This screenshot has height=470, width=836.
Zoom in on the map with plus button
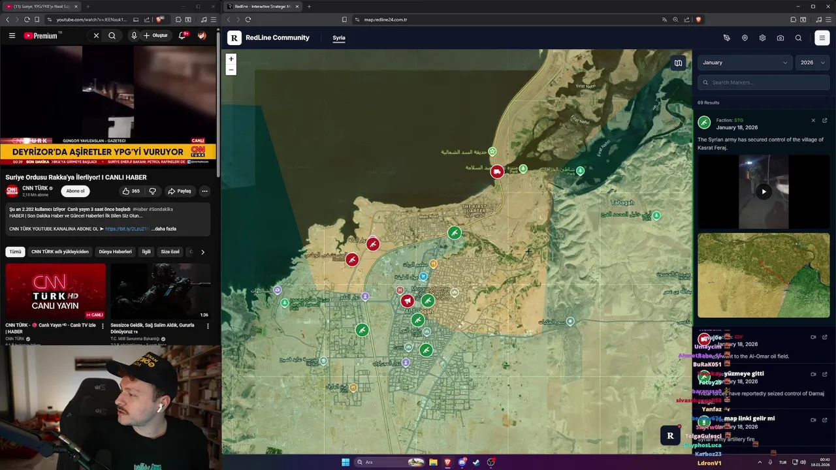point(231,59)
